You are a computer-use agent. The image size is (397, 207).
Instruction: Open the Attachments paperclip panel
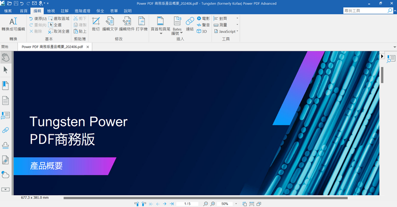[x=5, y=130]
